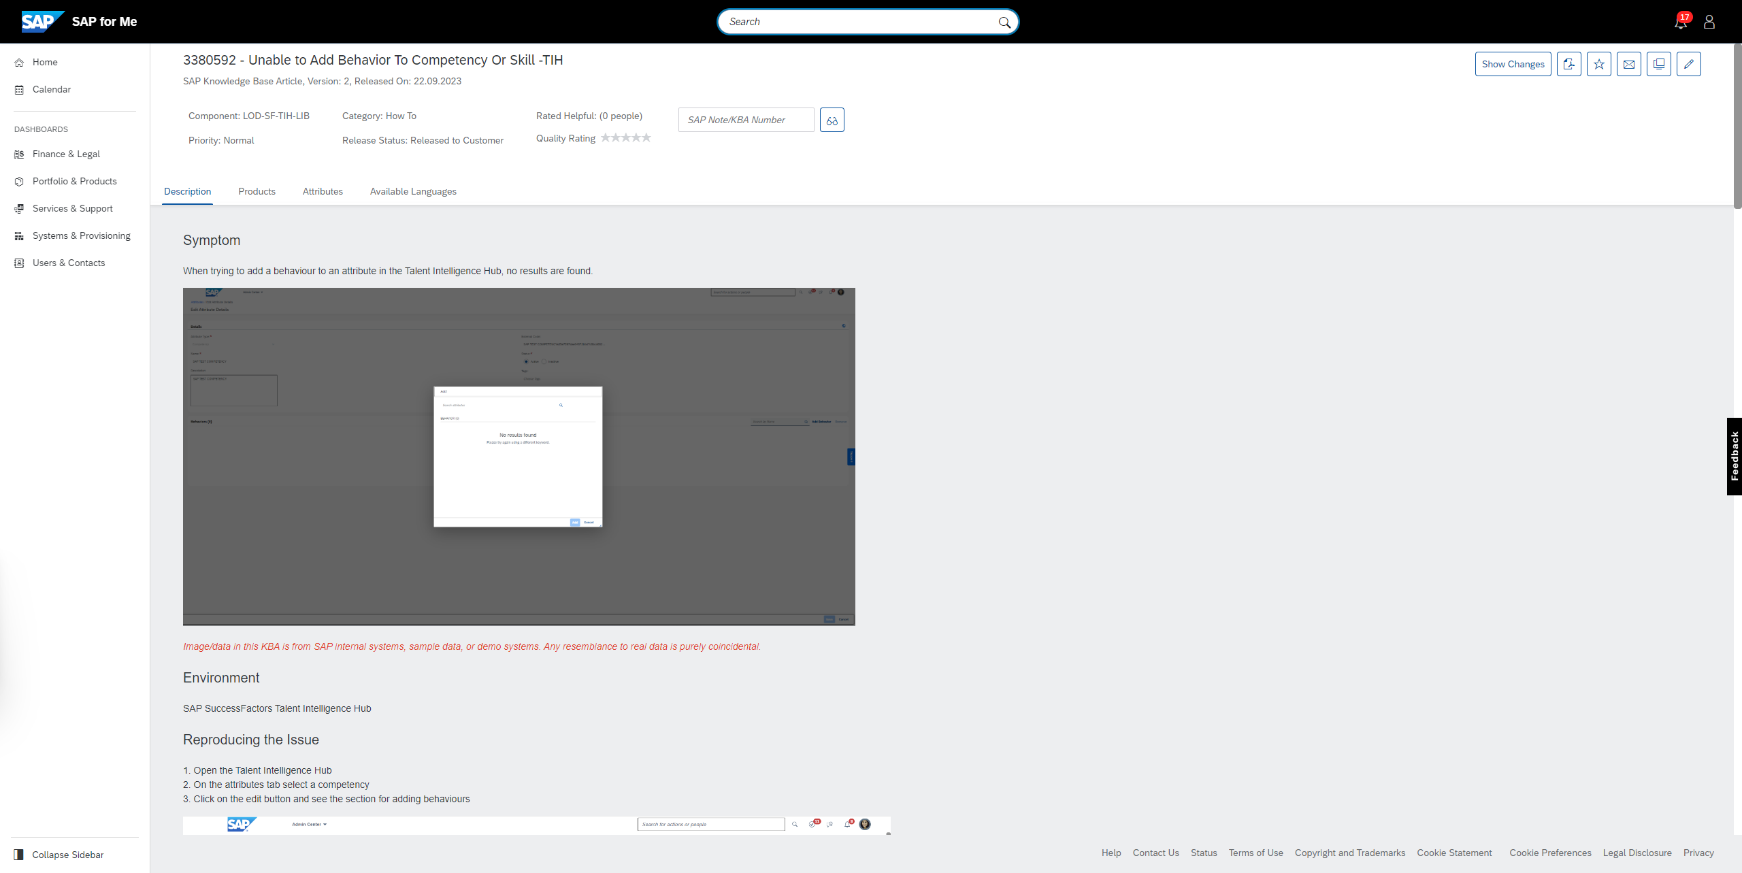The image size is (1742, 873).
Task: Click the Show Changes button
Action: [1513, 64]
